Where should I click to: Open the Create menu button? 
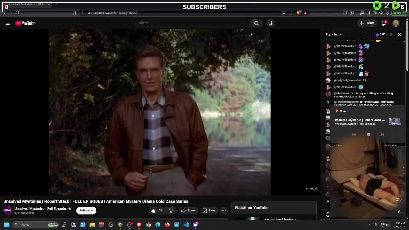coord(367,23)
